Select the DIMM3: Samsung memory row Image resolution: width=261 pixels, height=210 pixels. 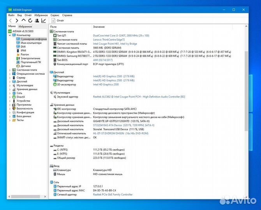pos(142,56)
